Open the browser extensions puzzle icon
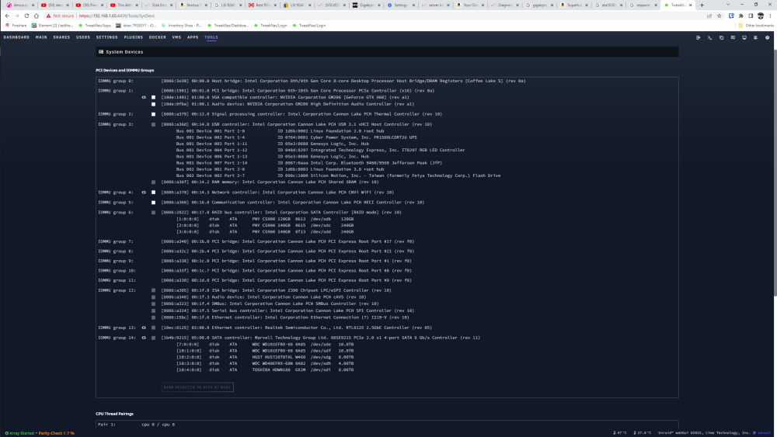The width and height of the screenshot is (777, 437). click(x=740, y=16)
